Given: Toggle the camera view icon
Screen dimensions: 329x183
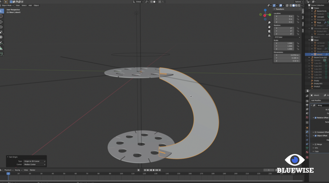Looking at the screenshot, I should coord(269,31).
